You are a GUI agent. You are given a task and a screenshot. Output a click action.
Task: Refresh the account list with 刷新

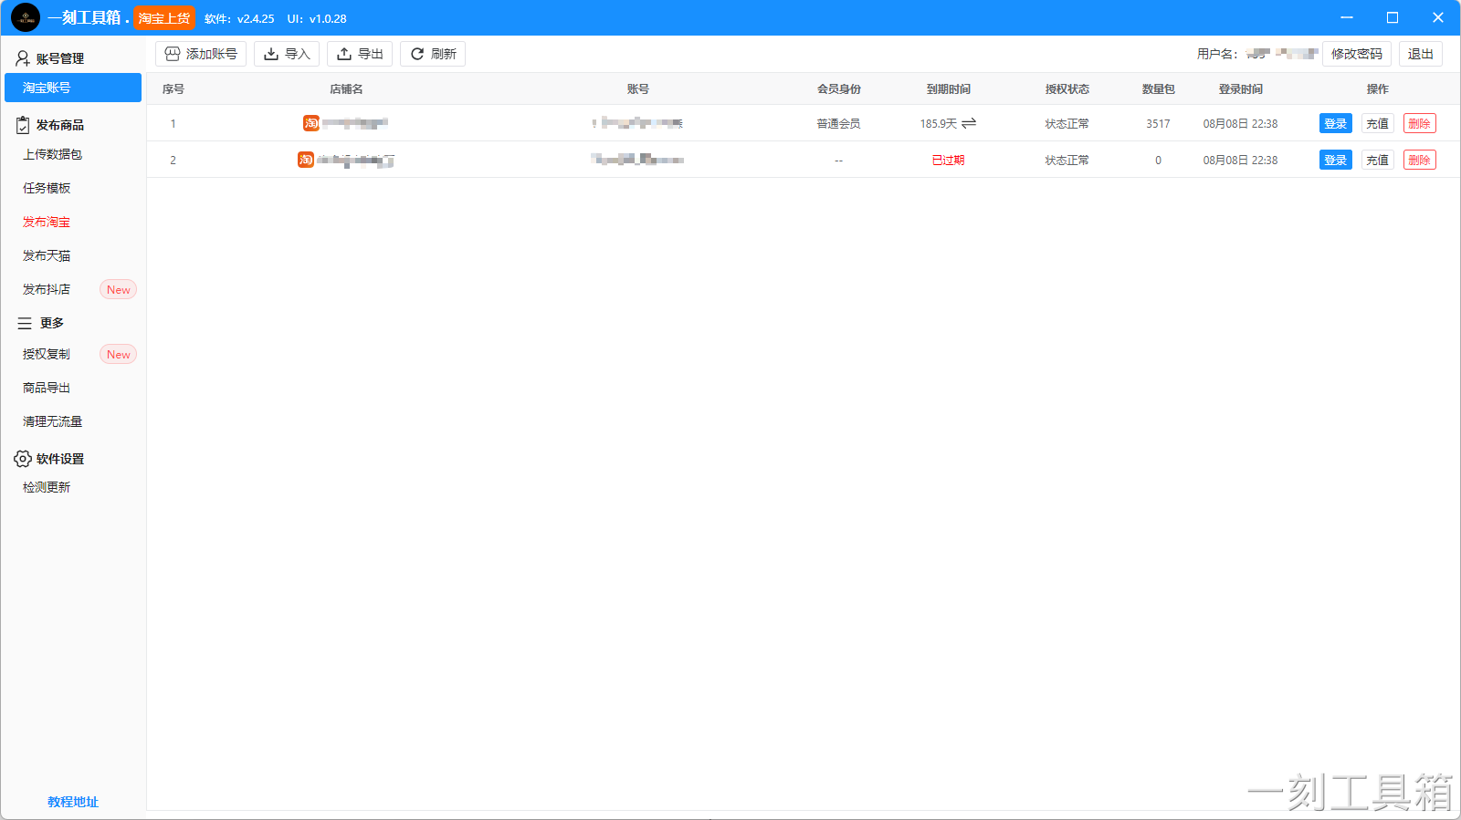[x=433, y=54]
